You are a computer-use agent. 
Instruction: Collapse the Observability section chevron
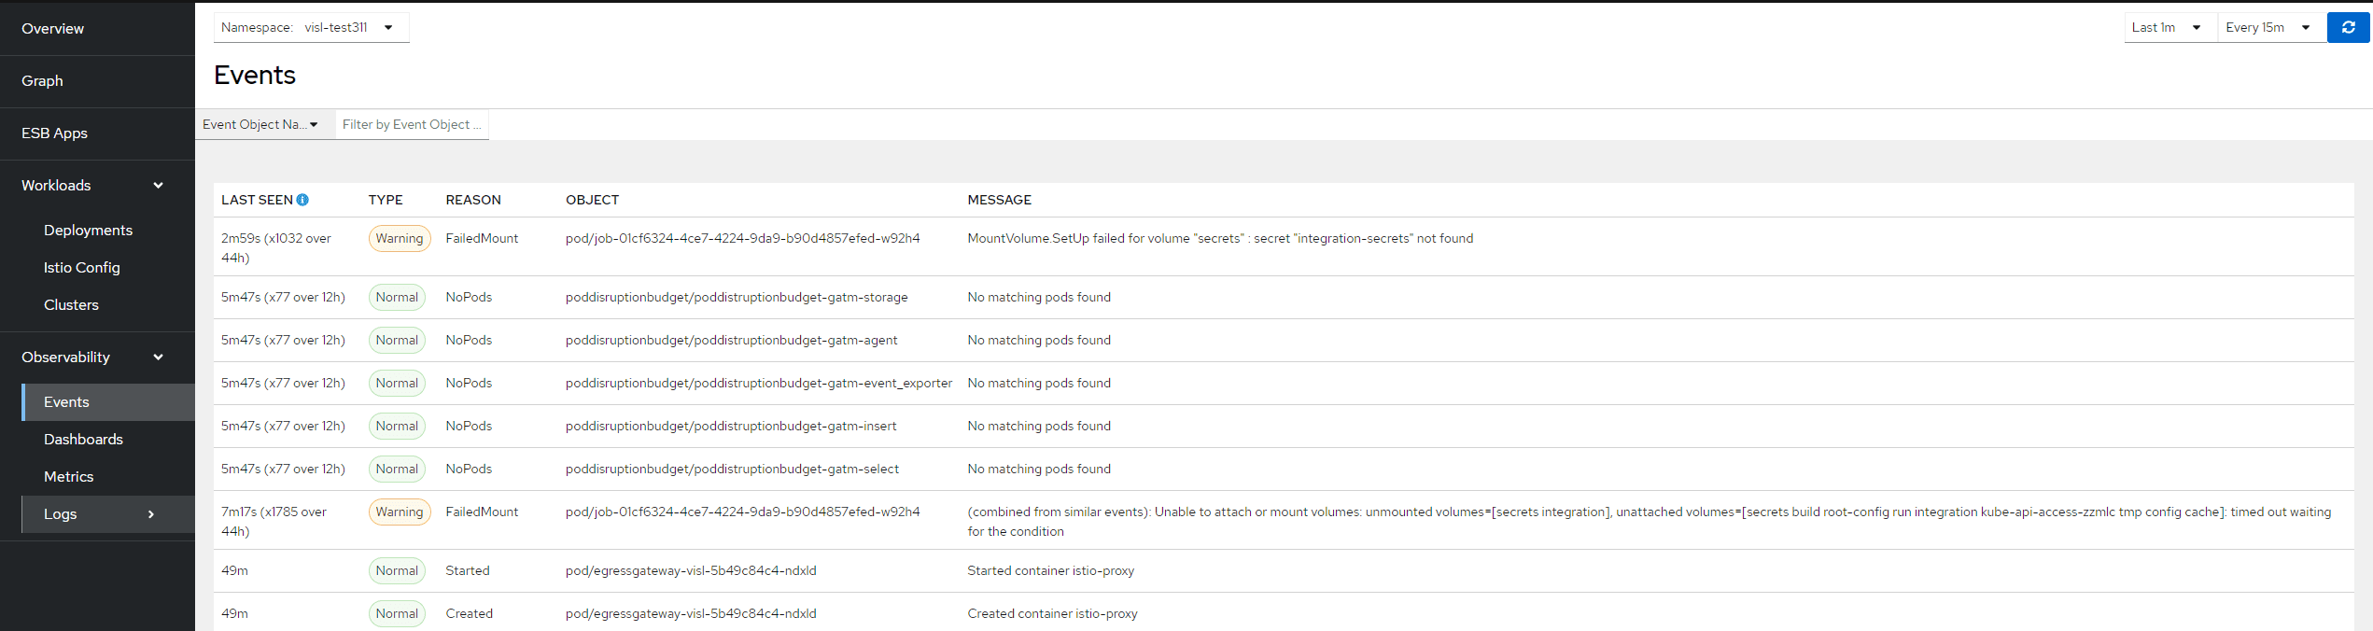pos(158,358)
